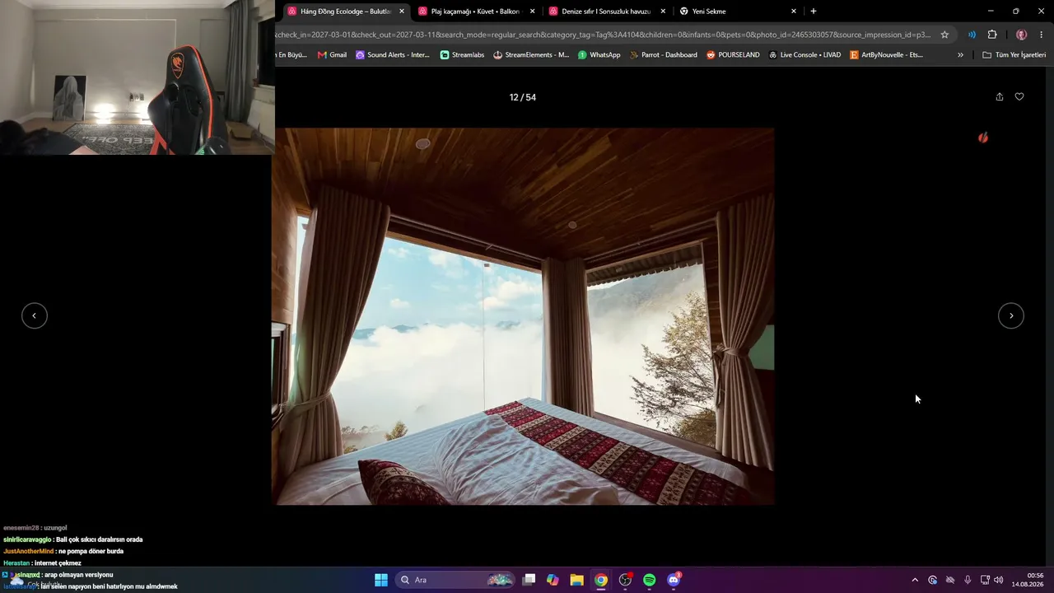
Task: Click the address bar URL
Action: [x=604, y=35]
